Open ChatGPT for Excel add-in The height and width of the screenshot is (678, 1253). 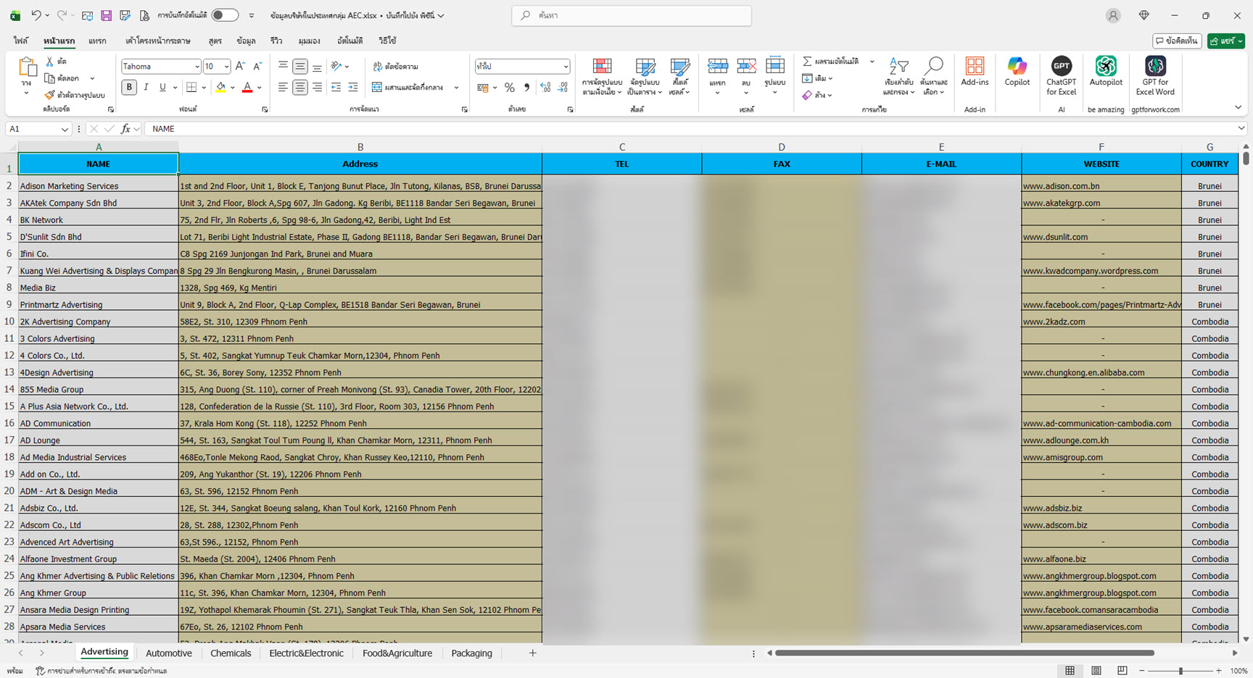(1061, 75)
